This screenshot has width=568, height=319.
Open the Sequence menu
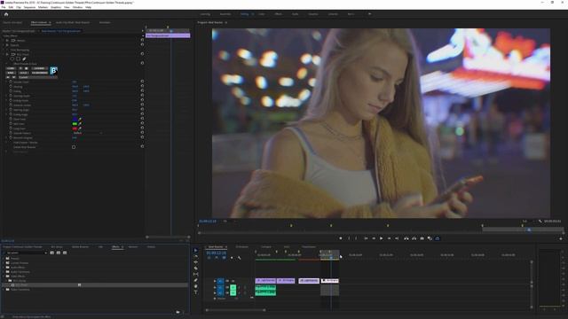(29, 7)
